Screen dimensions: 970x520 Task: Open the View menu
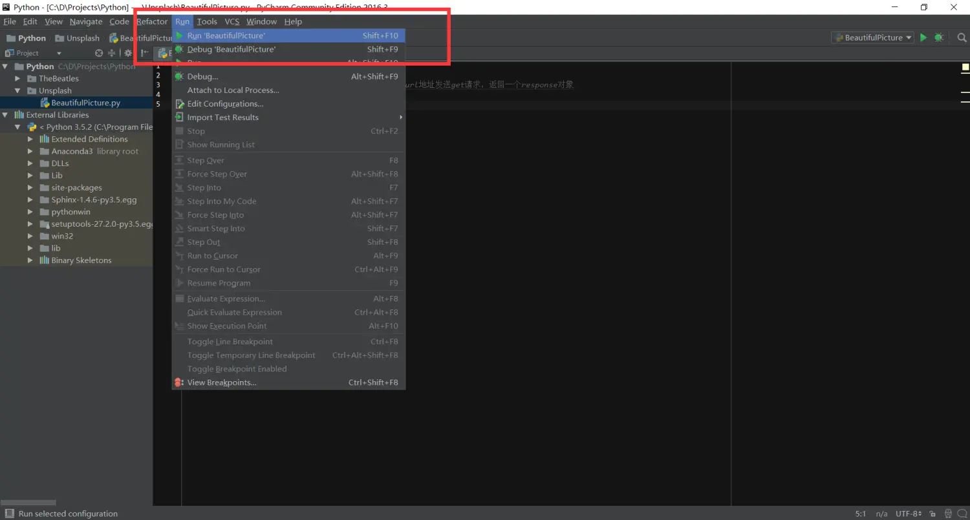54,21
